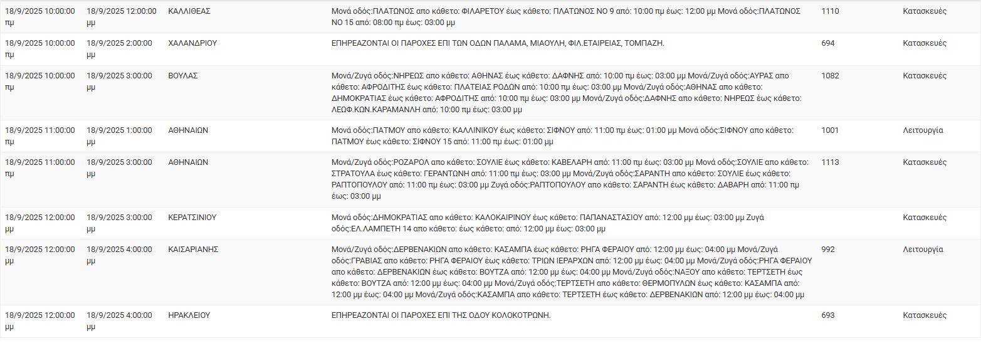Click the ΚΕΡΑΤΣΙΝΙΟΥ municipality entry
981x353 pixels.
point(192,217)
